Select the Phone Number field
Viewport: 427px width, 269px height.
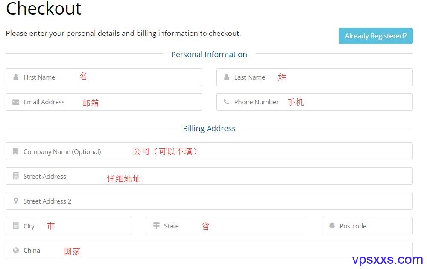coord(315,102)
